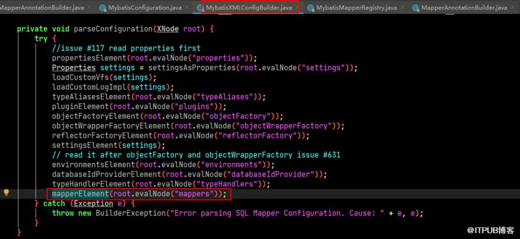Click the settingsElement(settings) line
520x239 pixels.
point(109,145)
